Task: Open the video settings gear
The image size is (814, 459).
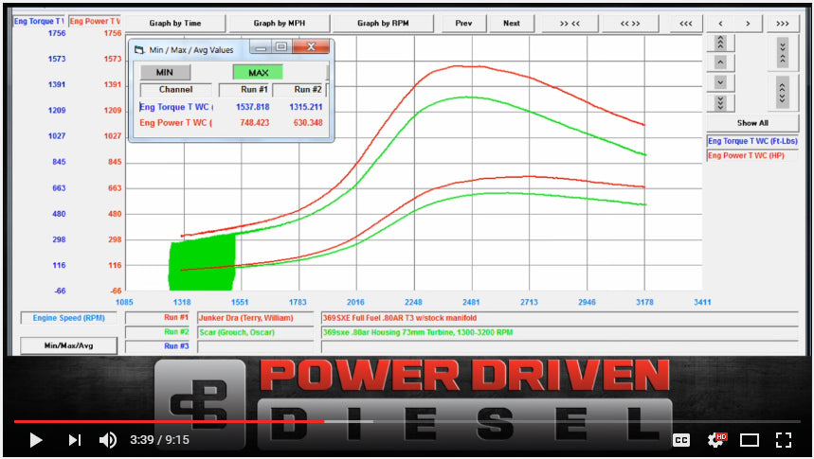Action: (x=716, y=440)
